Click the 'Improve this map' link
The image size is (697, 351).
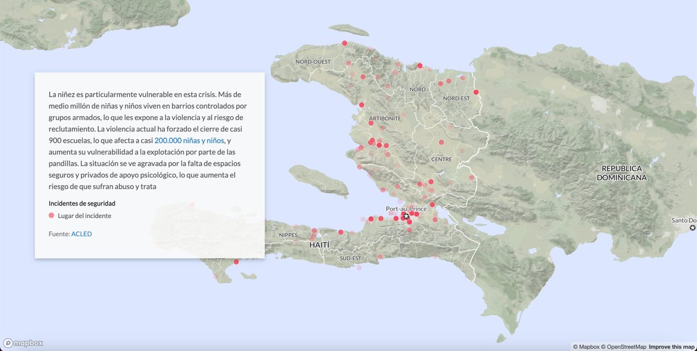click(x=671, y=347)
